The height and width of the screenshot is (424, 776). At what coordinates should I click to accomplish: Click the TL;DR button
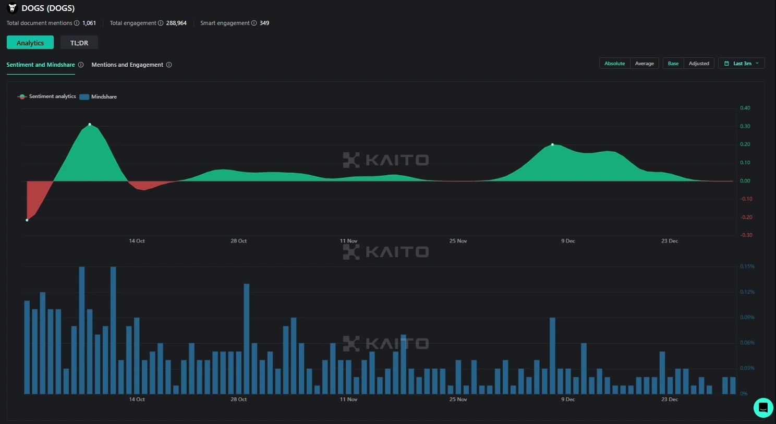click(x=79, y=43)
